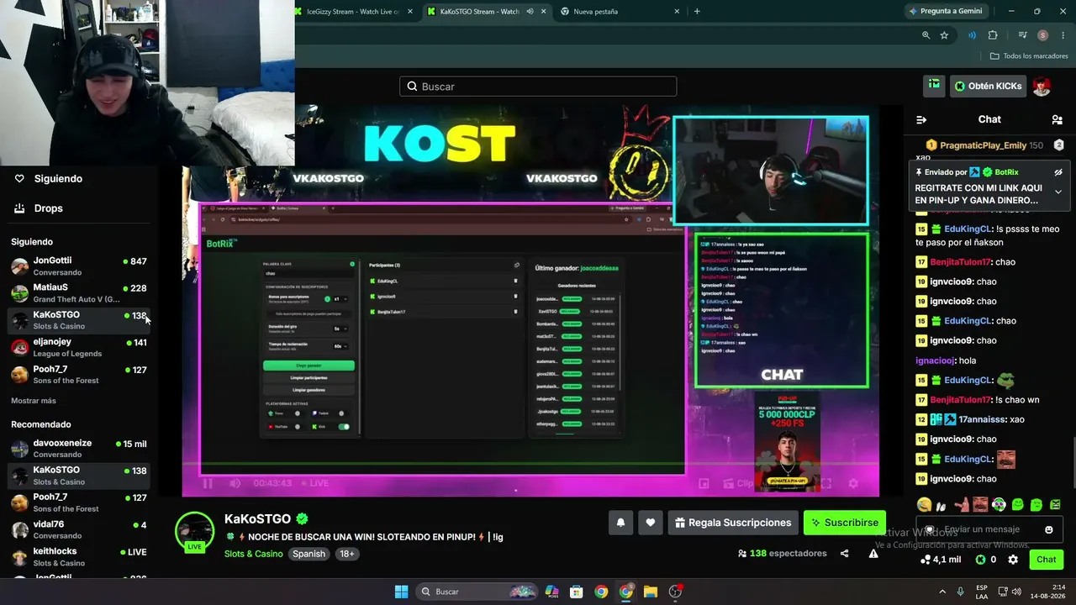Open the Slots & Casino category link
The image size is (1076, 605).
pyautogui.click(x=254, y=555)
